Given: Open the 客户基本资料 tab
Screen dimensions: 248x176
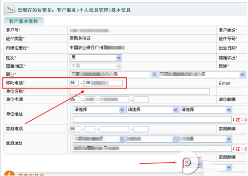Looking at the screenshot, I should click(x=23, y=22).
